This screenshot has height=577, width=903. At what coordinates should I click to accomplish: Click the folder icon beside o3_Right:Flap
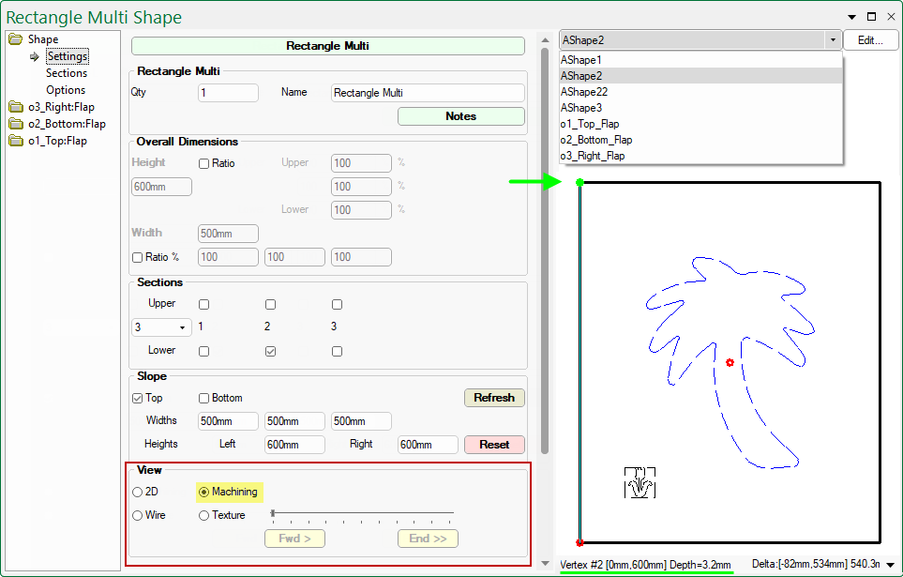tap(15, 106)
